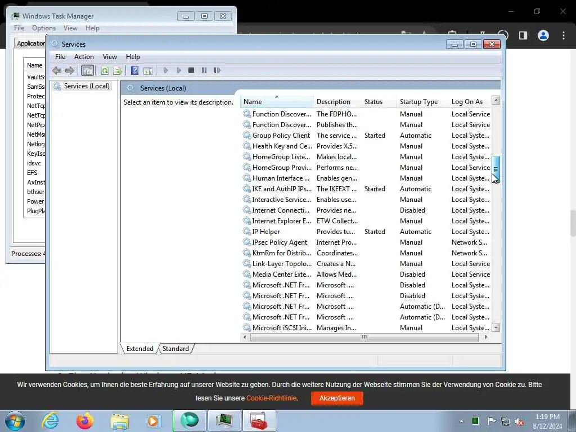Click the Back arrow in Services toolbar

point(57,70)
